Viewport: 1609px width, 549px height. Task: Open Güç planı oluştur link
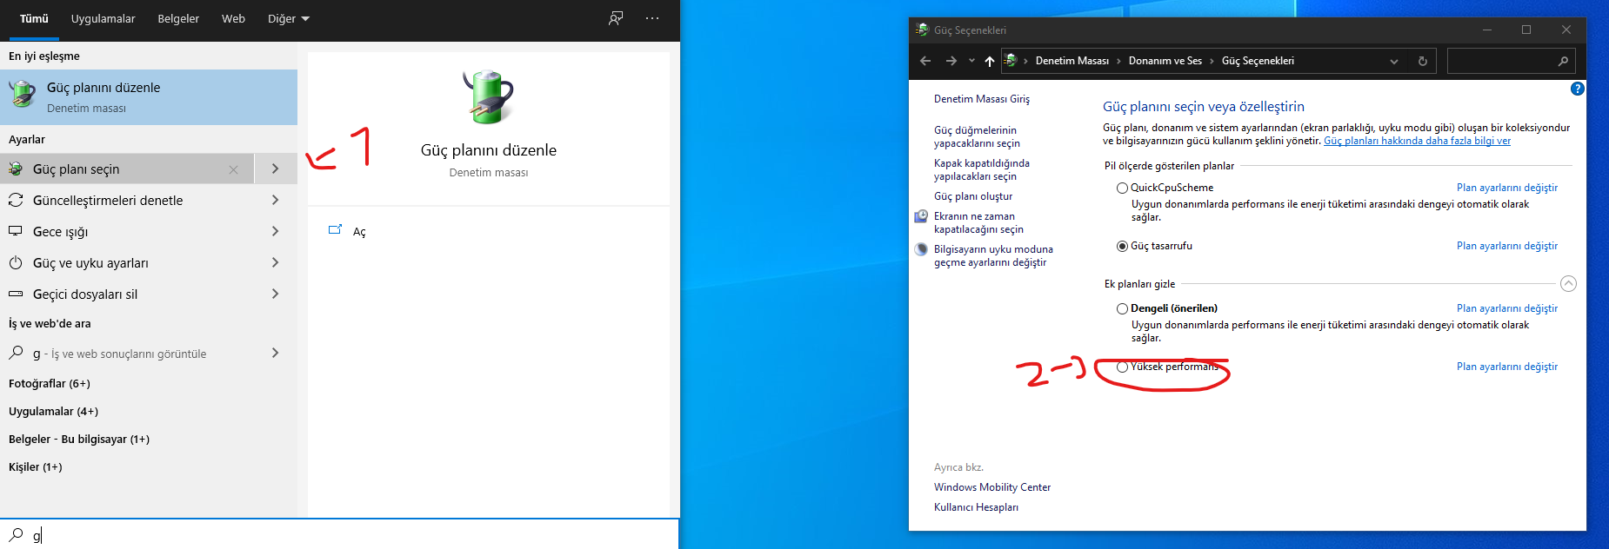point(973,196)
